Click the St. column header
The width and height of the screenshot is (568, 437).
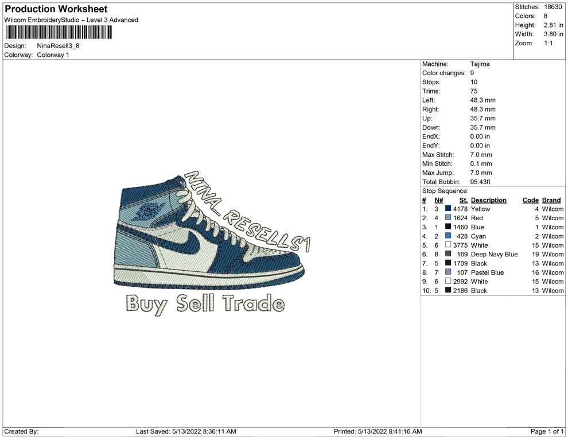pos(464,200)
